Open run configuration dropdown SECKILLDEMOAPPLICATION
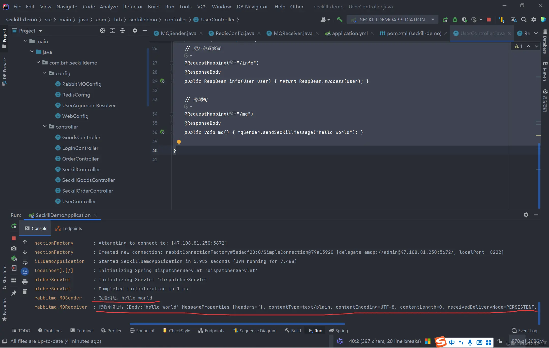Viewport: 549px width, 348px height. pyautogui.click(x=392, y=20)
